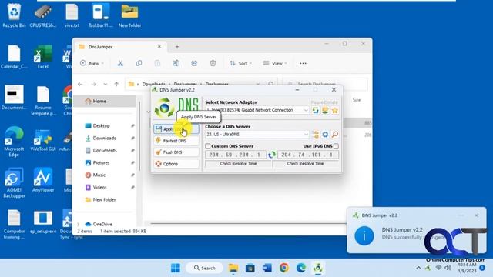Add new tab in File Explorer

point(177,47)
